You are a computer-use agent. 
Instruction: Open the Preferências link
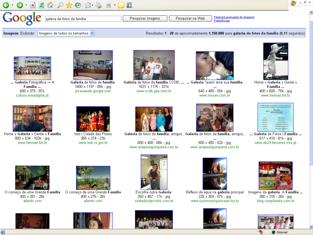tap(221, 21)
